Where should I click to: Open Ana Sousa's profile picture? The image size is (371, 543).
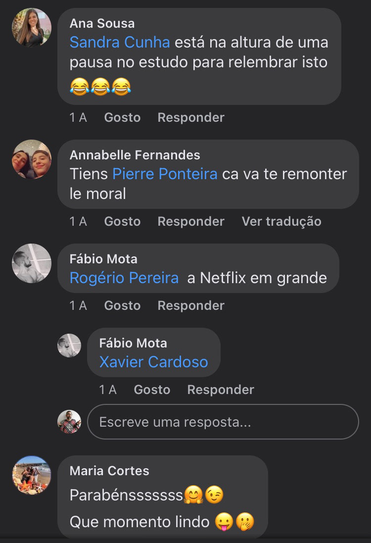click(31, 28)
